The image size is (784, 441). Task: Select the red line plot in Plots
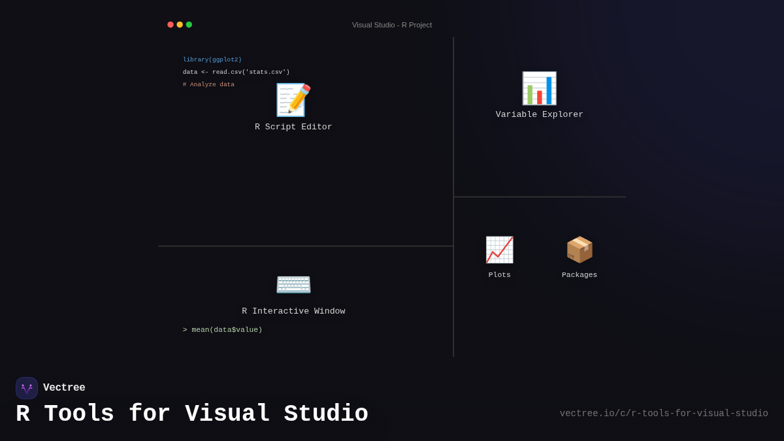499,249
